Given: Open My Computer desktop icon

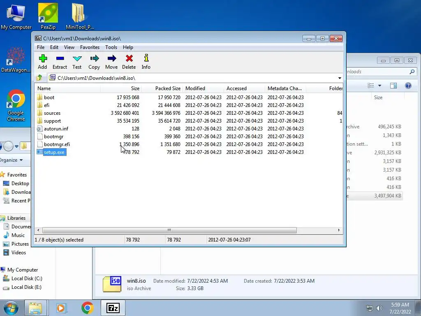Looking at the screenshot, I should tap(16, 16).
